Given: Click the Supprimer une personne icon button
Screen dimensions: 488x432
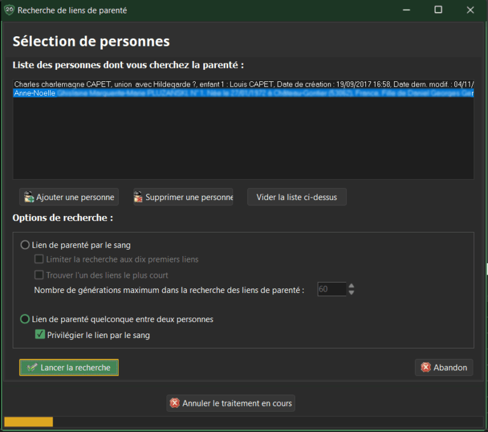Looking at the screenshot, I should pyautogui.click(x=183, y=197).
